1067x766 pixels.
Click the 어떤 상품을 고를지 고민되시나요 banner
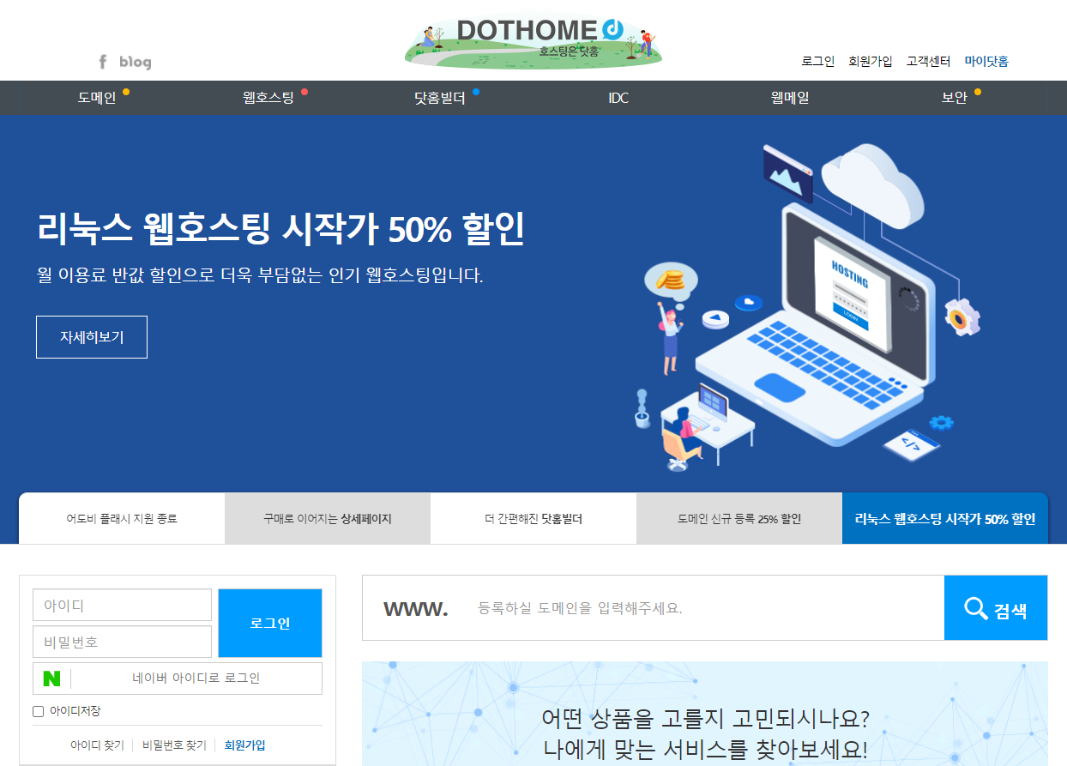tap(705, 714)
